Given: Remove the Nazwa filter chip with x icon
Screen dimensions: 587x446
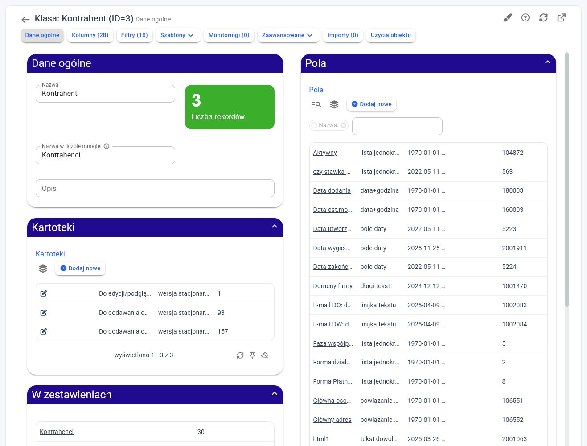Looking at the screenshot, I should point(343,125).
